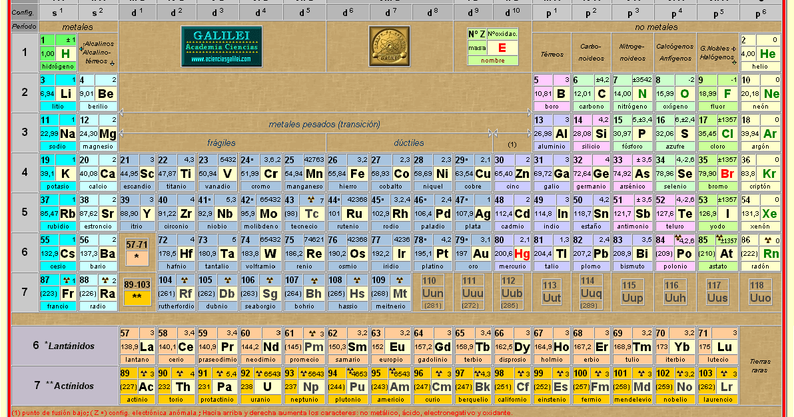Select the bromo (Br) element cell
This screenshot has height=417, width=794.
coord(717,173)
